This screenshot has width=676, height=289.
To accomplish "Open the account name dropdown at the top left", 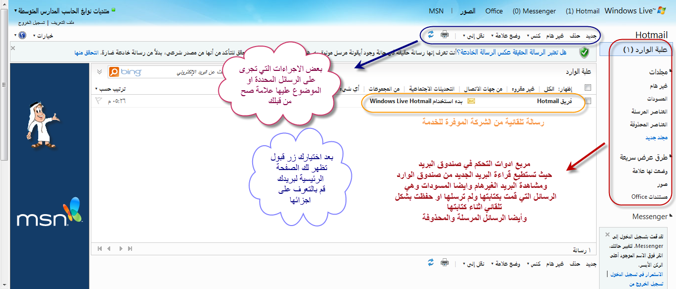I will pos(62,10).
